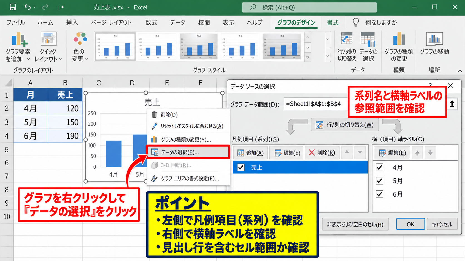Click the 検索 search box
Screen dimensions: 465x261
pos(309,7)
